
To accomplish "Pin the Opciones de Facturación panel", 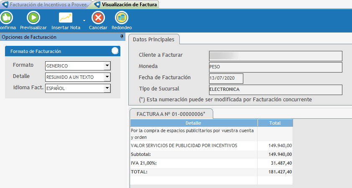I will tap(122, 37).
